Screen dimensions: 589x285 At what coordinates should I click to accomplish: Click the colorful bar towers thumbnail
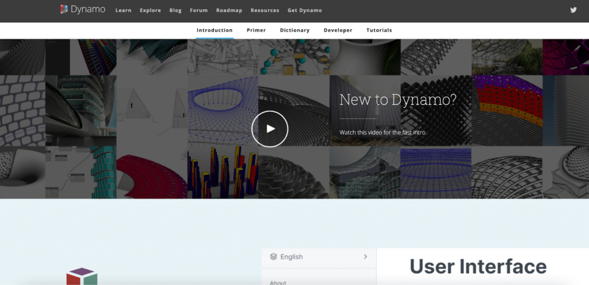click(223, 172)
